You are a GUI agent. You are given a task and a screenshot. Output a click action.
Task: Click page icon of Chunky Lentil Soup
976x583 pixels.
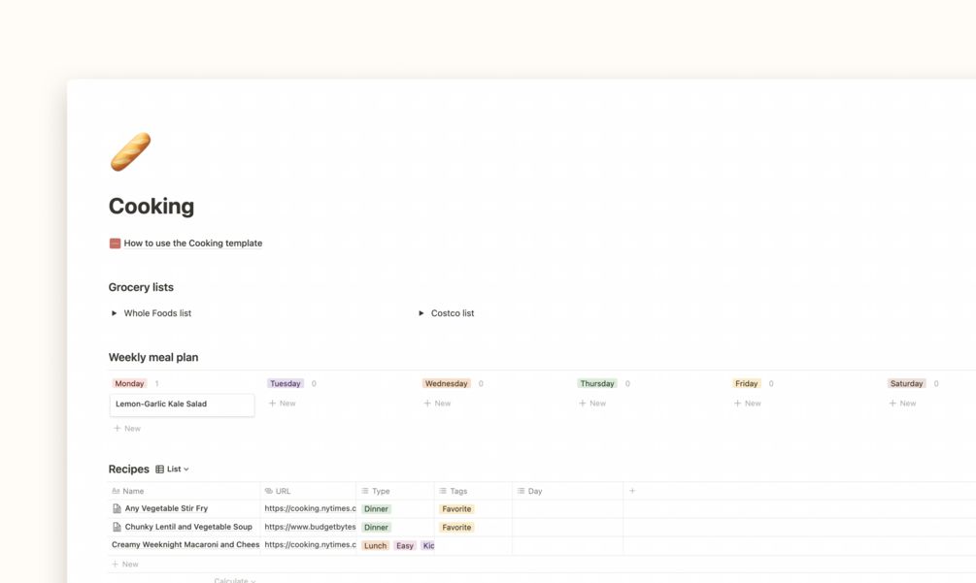pyautogui.click(x=117, y=527)
